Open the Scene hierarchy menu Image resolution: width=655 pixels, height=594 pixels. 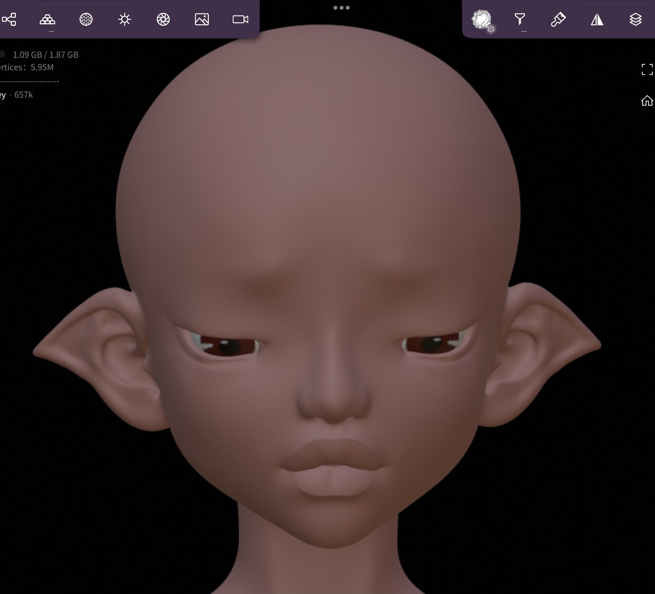click(9, 19)
